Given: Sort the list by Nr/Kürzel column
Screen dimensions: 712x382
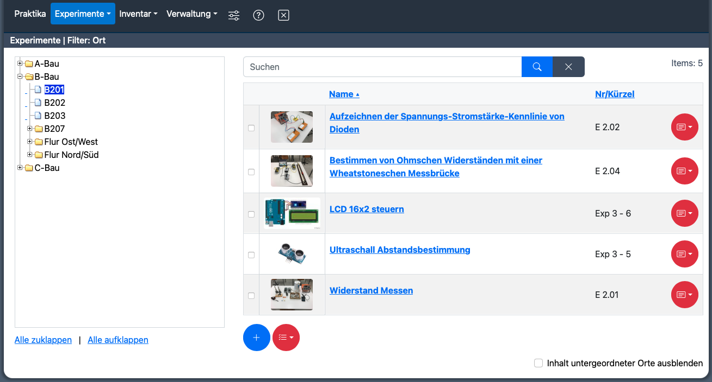Looking at the screenshot, I should pos(615,94).
